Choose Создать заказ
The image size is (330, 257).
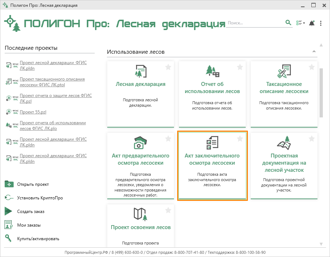coord(31,212)
